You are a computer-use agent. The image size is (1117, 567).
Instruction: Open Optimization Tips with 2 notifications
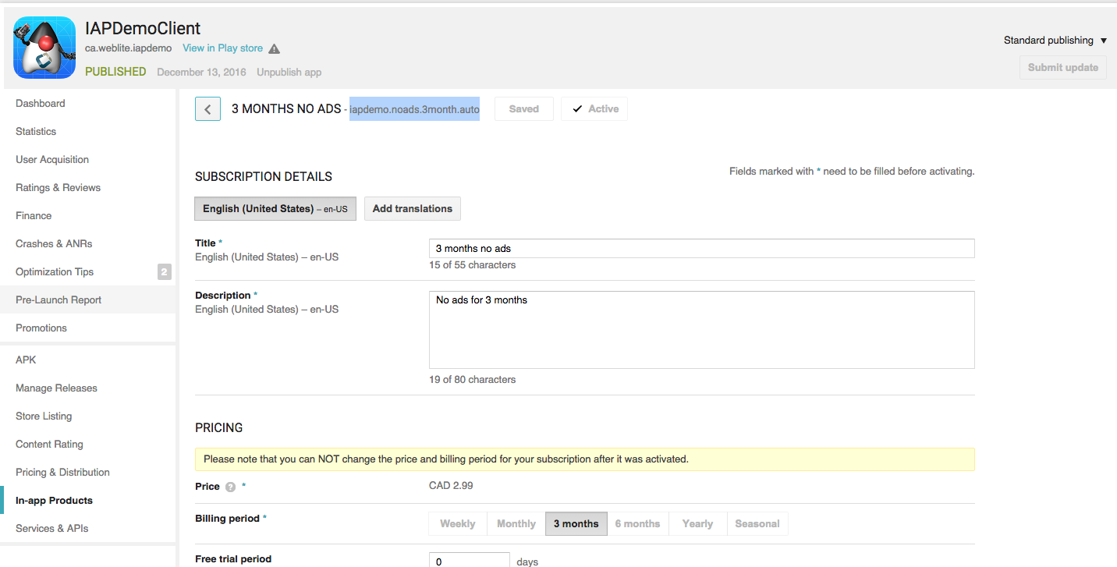coord(52,271)
